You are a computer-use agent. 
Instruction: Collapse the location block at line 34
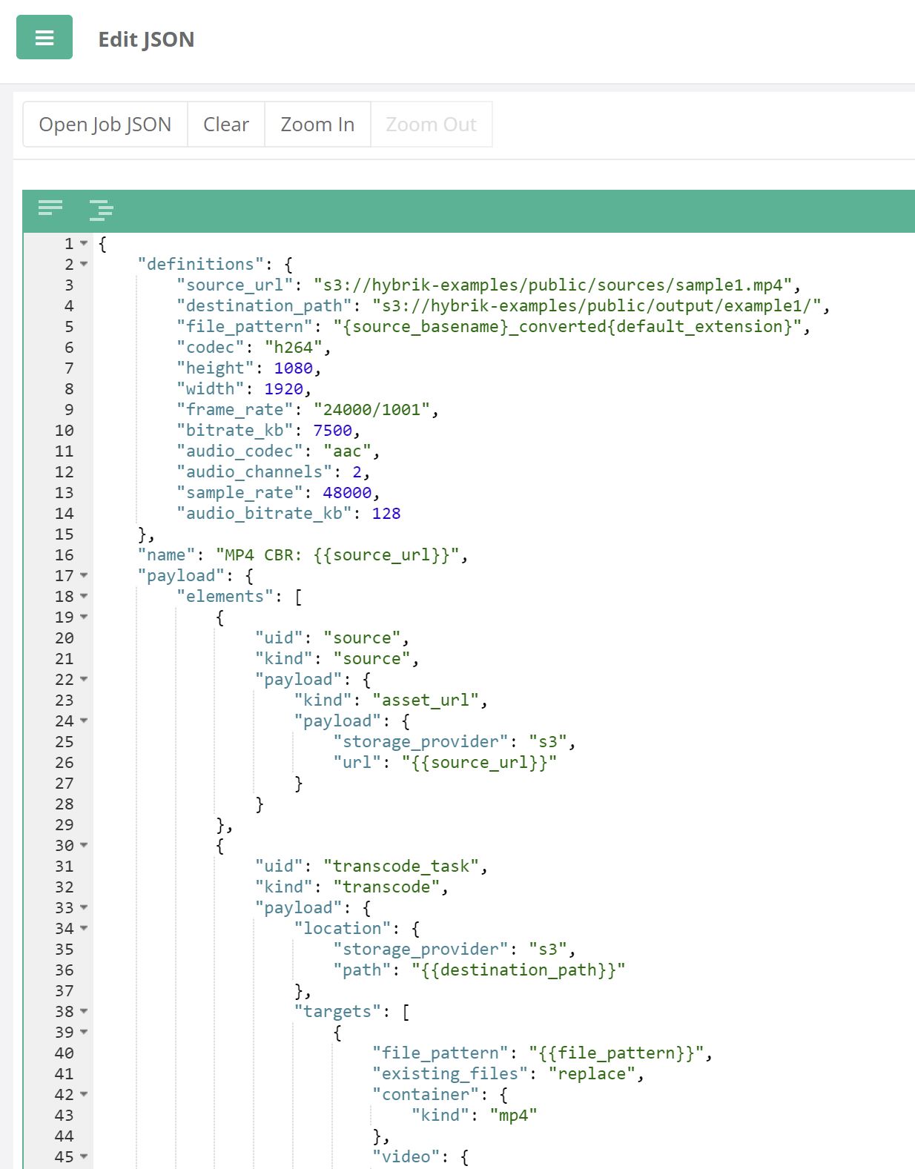84,929
